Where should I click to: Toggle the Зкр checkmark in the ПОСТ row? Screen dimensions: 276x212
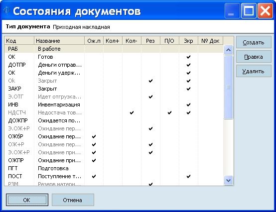pyautogui.click(x=188, y=176)
